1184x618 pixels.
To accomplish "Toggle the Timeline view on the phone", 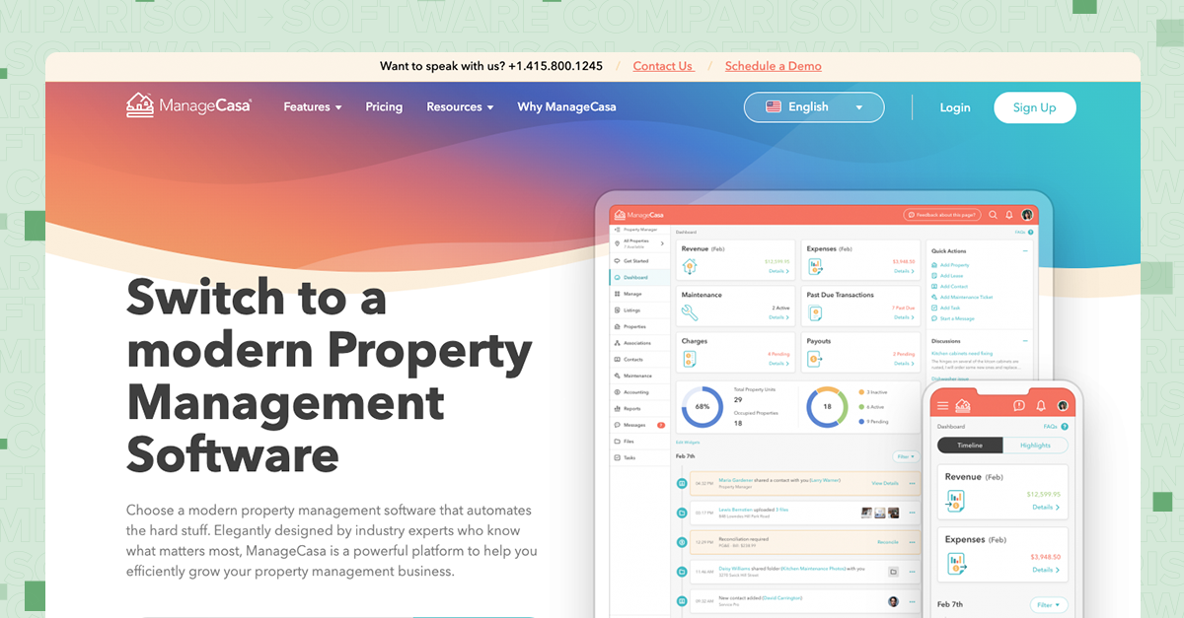I will [970, 445].
